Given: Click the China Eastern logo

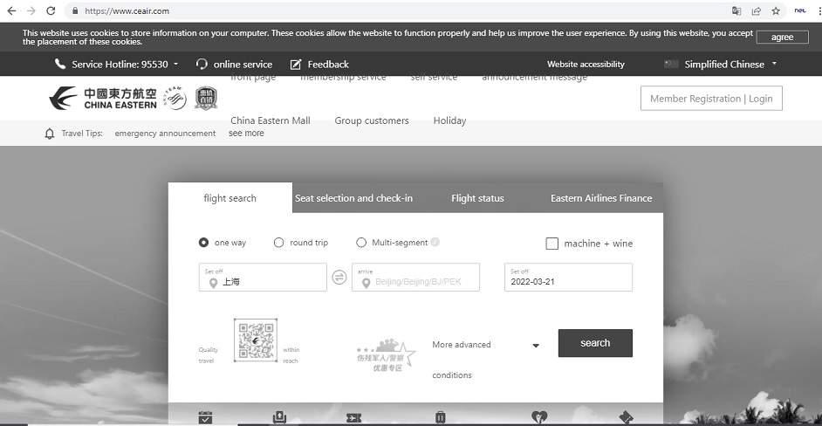Looking at the screenshot, I should point(103,99).
